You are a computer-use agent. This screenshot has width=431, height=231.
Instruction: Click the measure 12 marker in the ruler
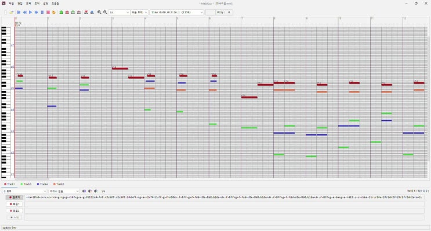[404, 19]
